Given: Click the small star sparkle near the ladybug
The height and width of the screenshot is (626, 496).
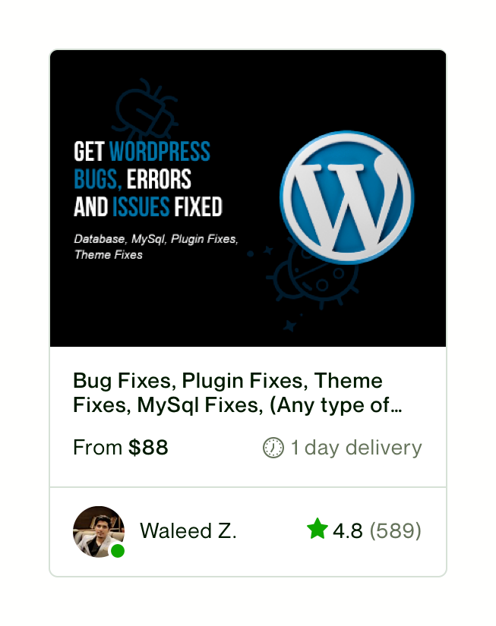Looking at the screenshot, I should (289, 326).
